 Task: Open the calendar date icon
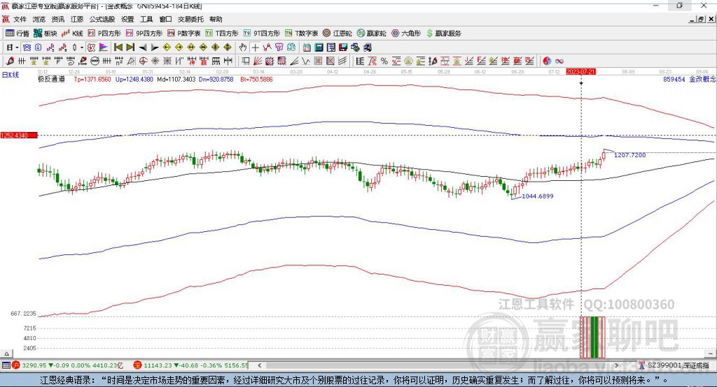pos(307,48)
